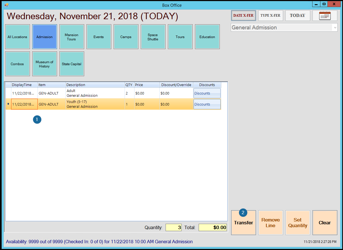Open the Space Shuttle category

(153, 37)
